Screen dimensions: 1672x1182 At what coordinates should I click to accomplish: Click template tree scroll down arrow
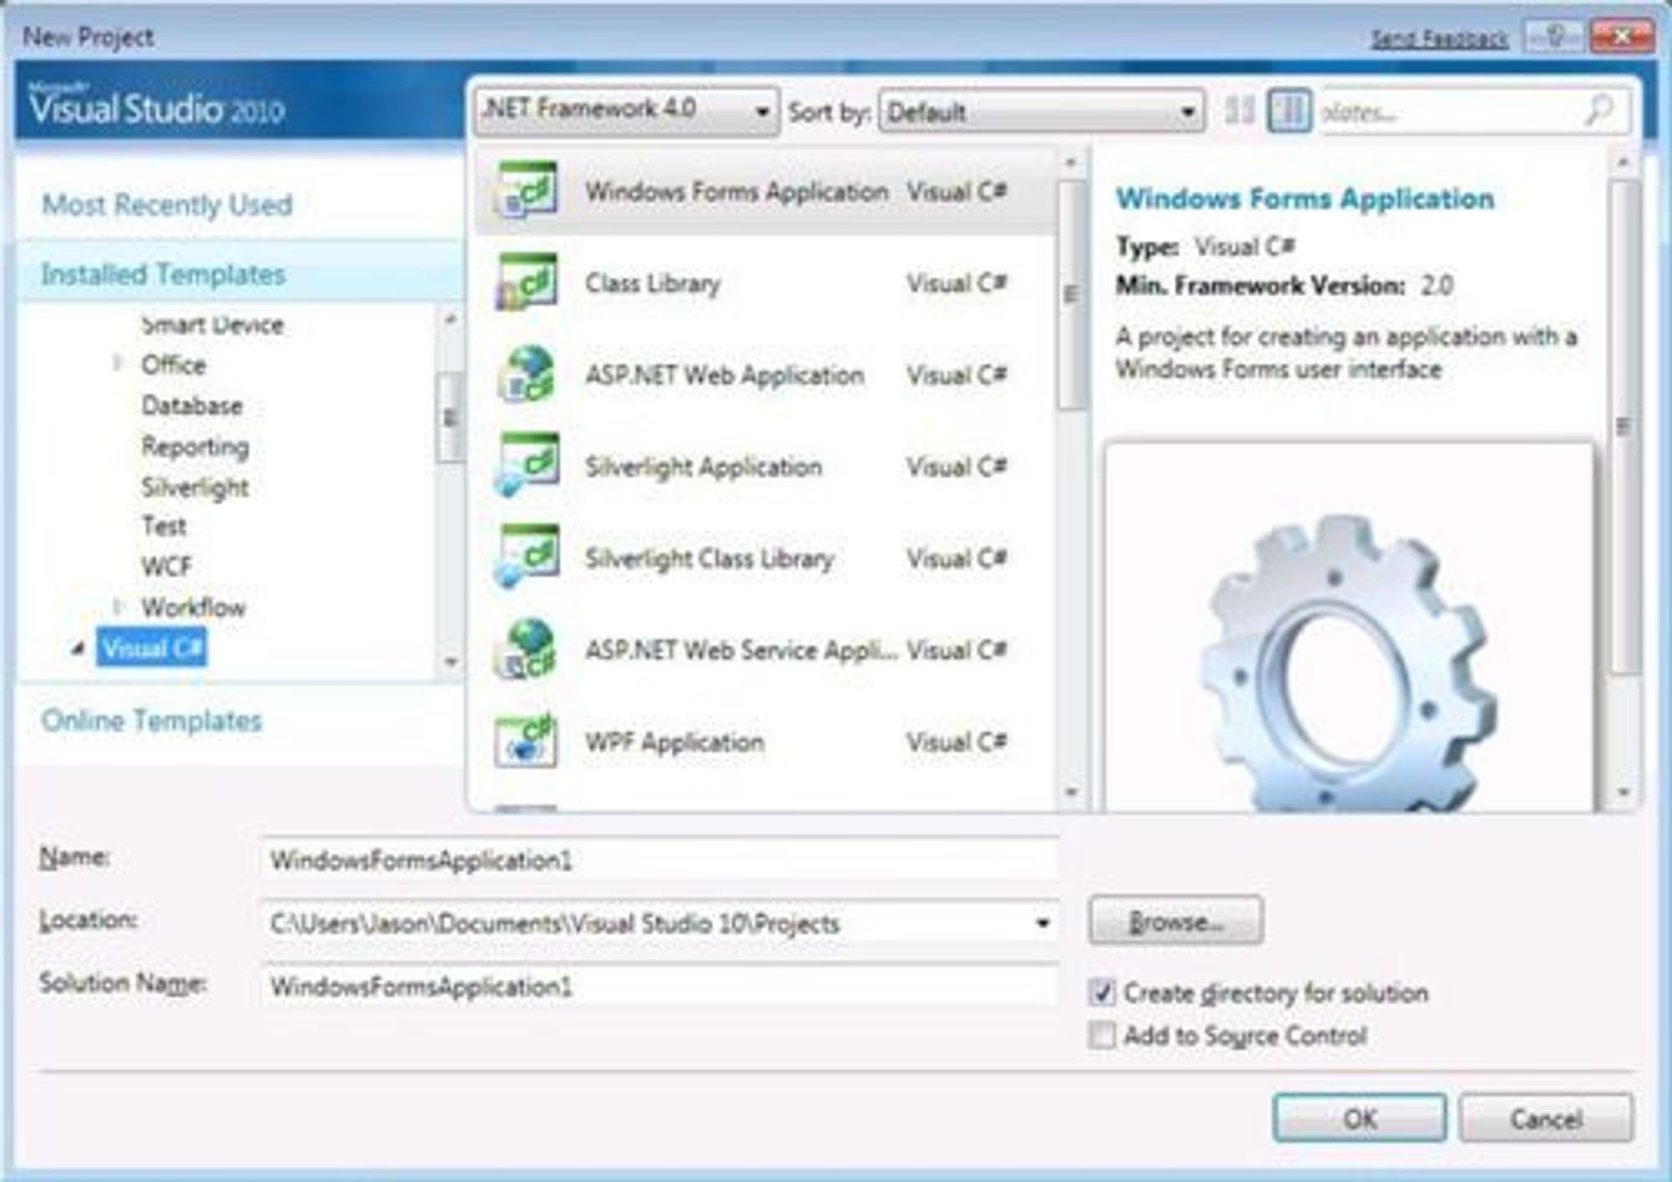[x=450, y=662]
